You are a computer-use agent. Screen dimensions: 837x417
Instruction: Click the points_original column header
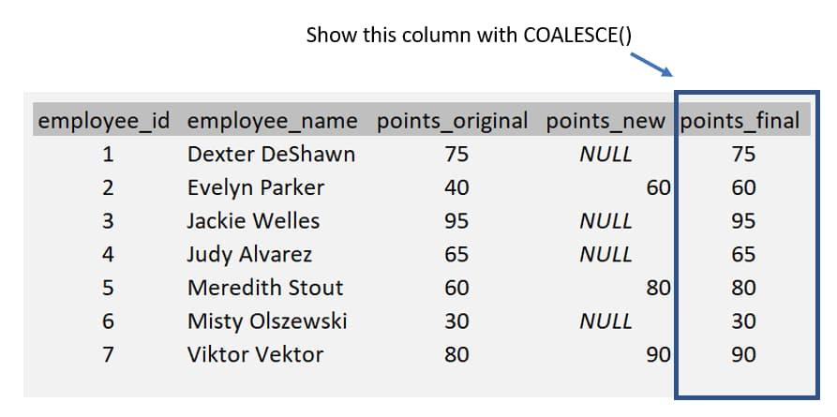coord(452,121)
